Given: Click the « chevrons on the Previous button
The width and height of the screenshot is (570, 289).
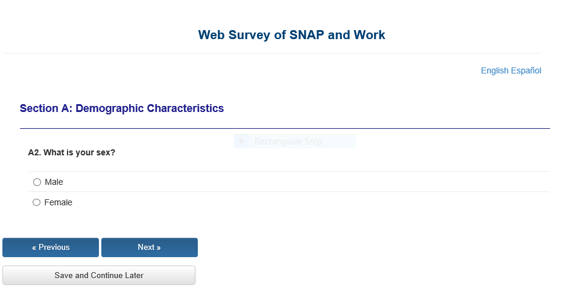Looking at the screenshot, I should [x=34, y=247].
